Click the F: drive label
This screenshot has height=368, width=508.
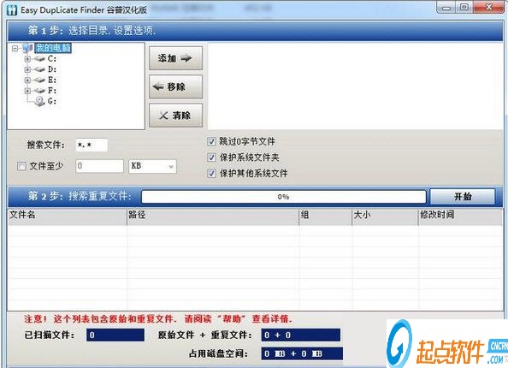(x=52, y=91)
